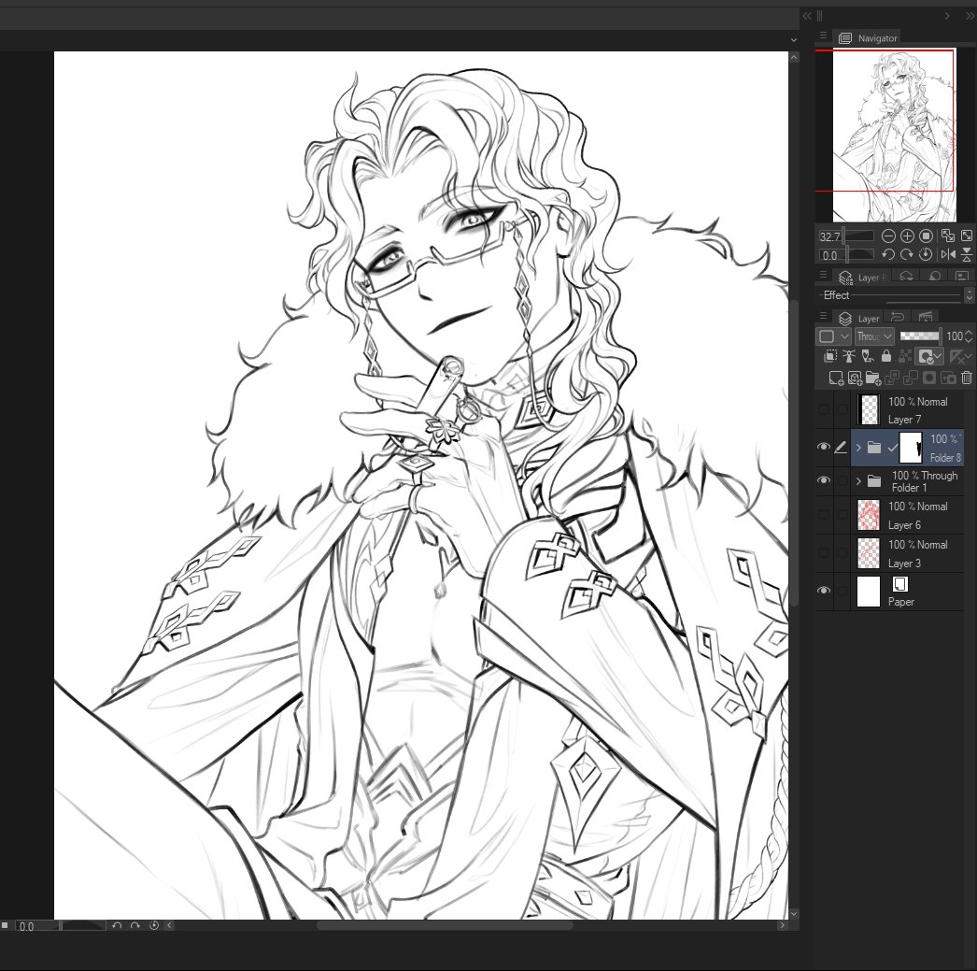The height and width of the screenshot is (971, 977).
Task: Rotate right using the bottom status bar icon
Action: [x=135, y=925]
